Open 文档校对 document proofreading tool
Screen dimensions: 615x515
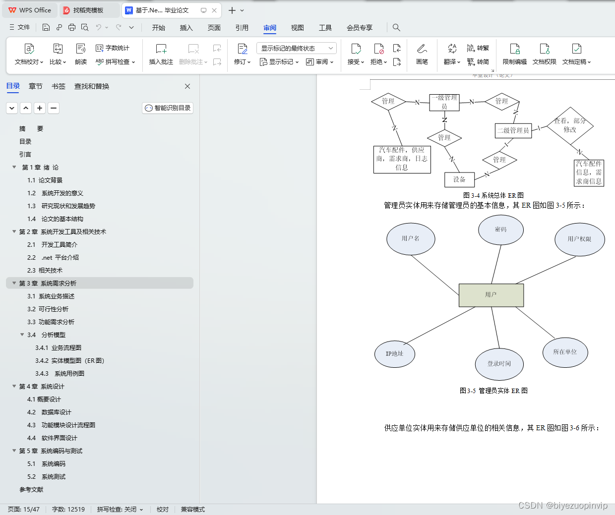coord(29,55)
